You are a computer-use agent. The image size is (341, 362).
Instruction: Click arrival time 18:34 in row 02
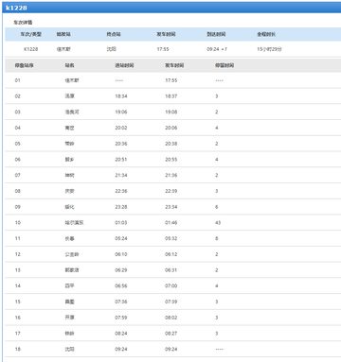pos(121,96)
